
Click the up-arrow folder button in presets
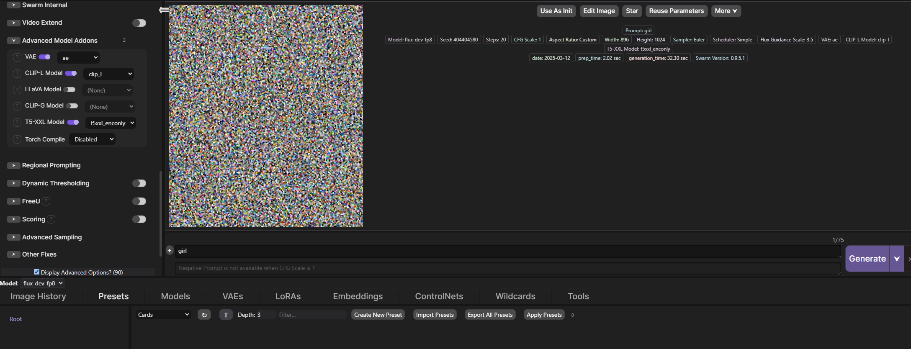226,315
